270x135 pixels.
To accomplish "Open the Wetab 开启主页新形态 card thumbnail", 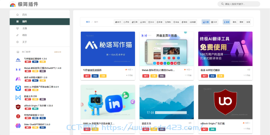I will pos(166,49).
